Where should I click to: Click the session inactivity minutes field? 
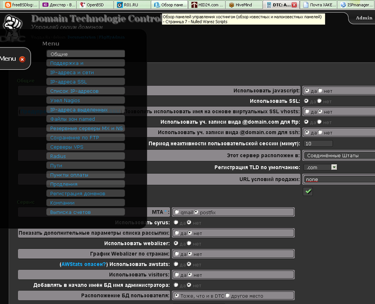point(318,144)
